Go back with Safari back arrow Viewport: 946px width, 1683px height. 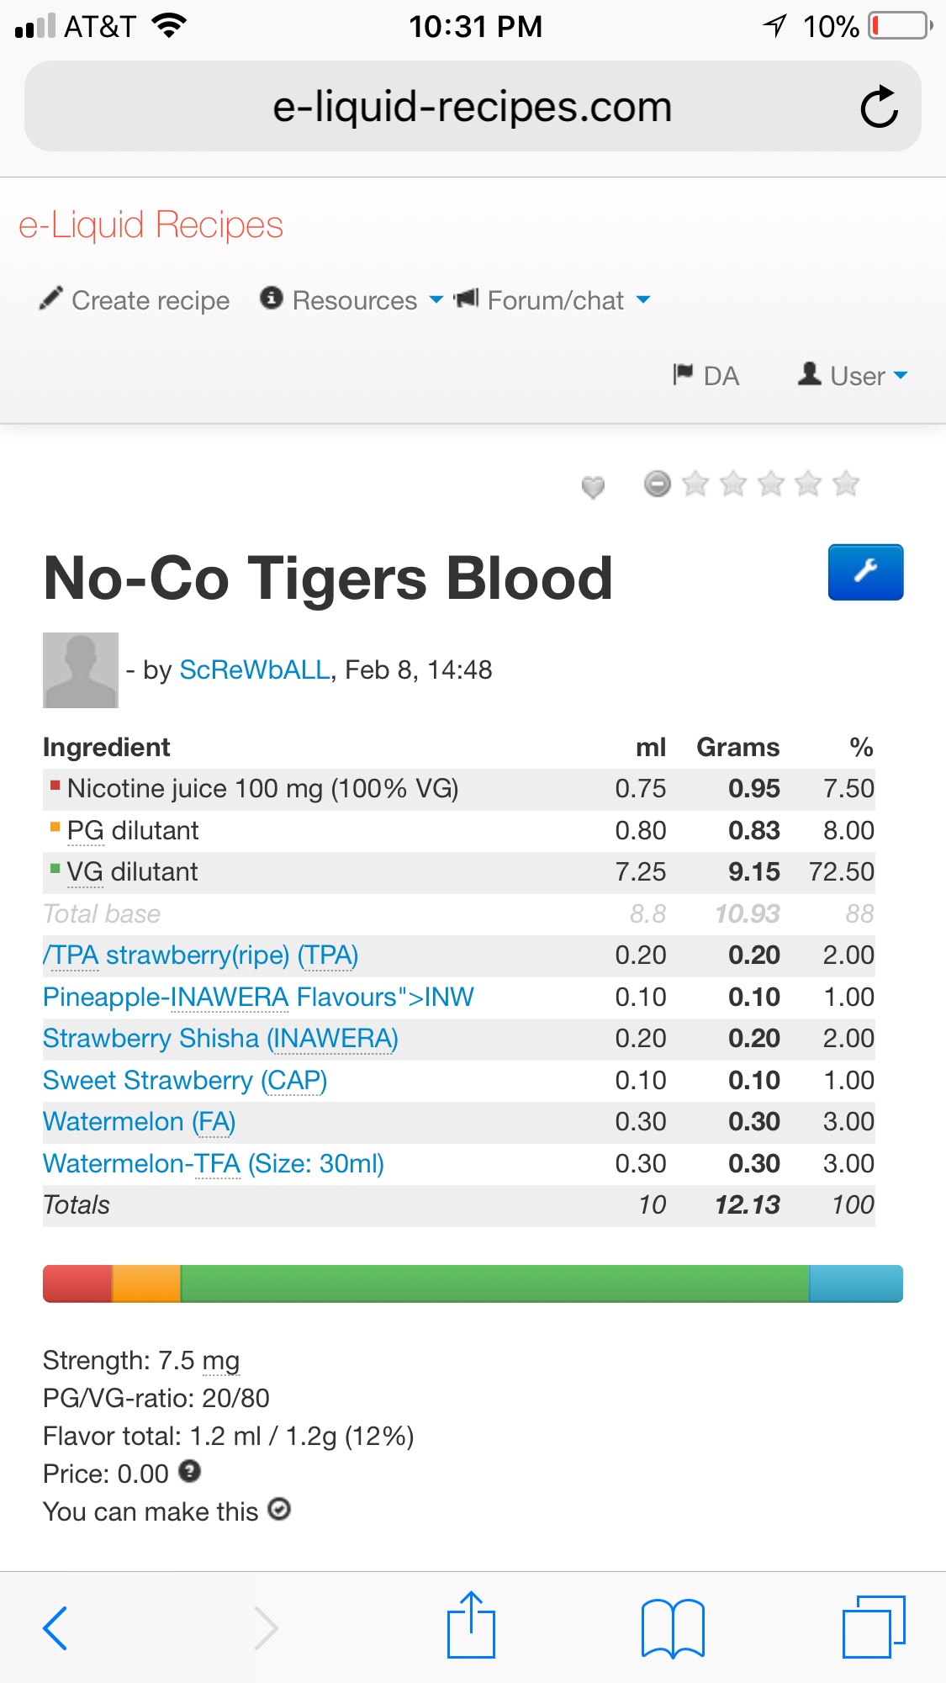pos(55,1627)
